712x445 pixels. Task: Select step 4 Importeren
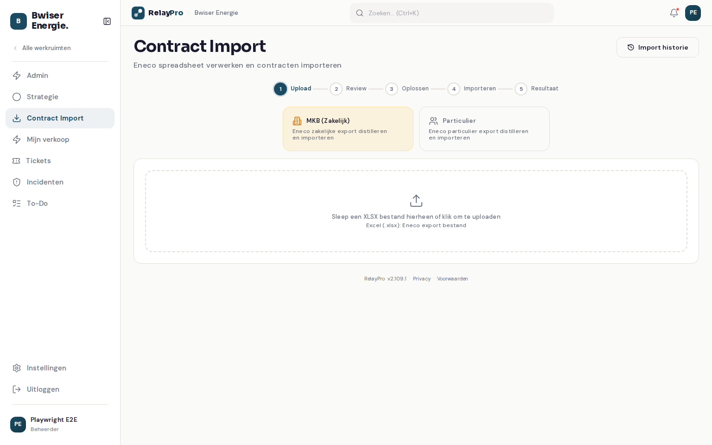472,89
